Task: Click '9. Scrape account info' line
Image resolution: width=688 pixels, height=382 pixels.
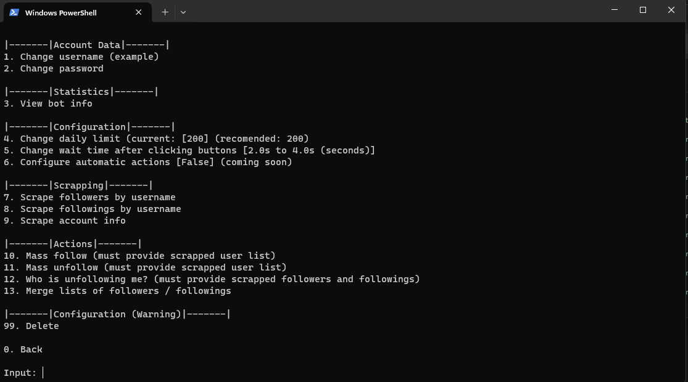Action: [65, 221]
